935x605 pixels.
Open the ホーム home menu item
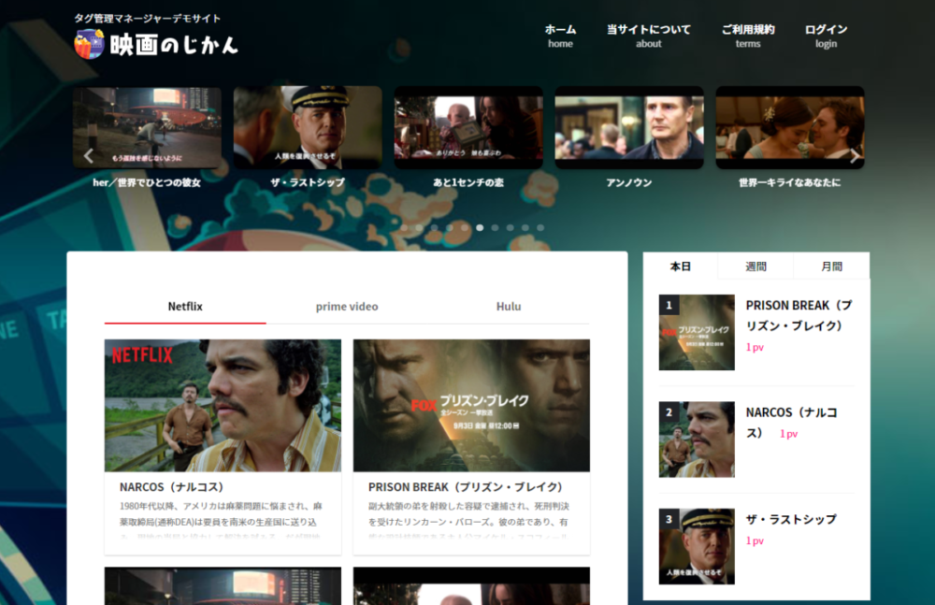560,36
